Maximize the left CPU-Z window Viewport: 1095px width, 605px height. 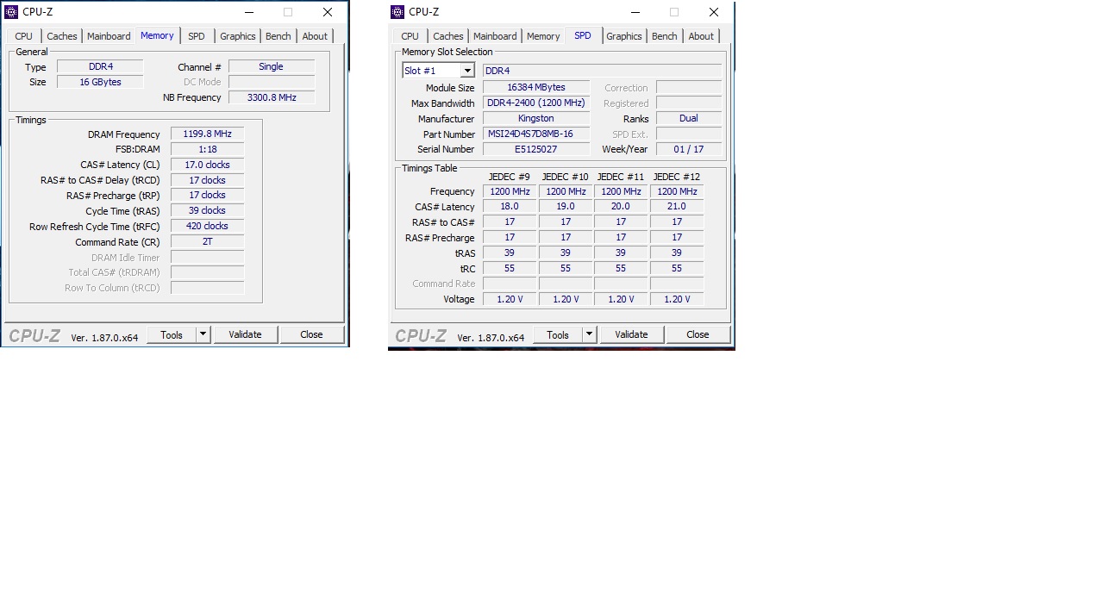288,12
